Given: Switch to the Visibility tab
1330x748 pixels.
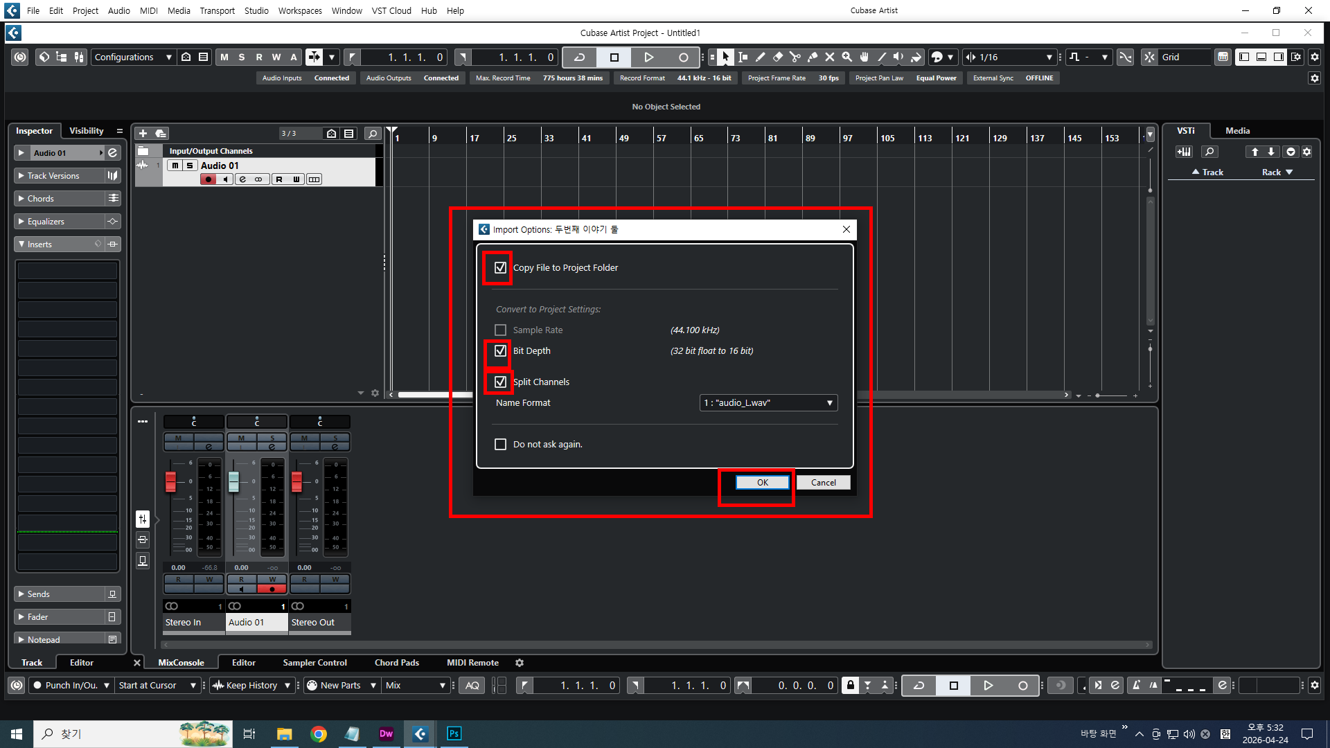Looking at the screenshot, I should [87, 131].
